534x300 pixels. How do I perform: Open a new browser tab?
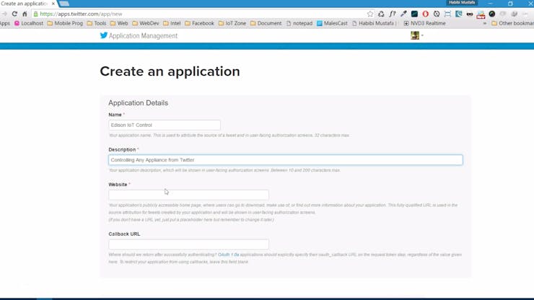point(64,4)
